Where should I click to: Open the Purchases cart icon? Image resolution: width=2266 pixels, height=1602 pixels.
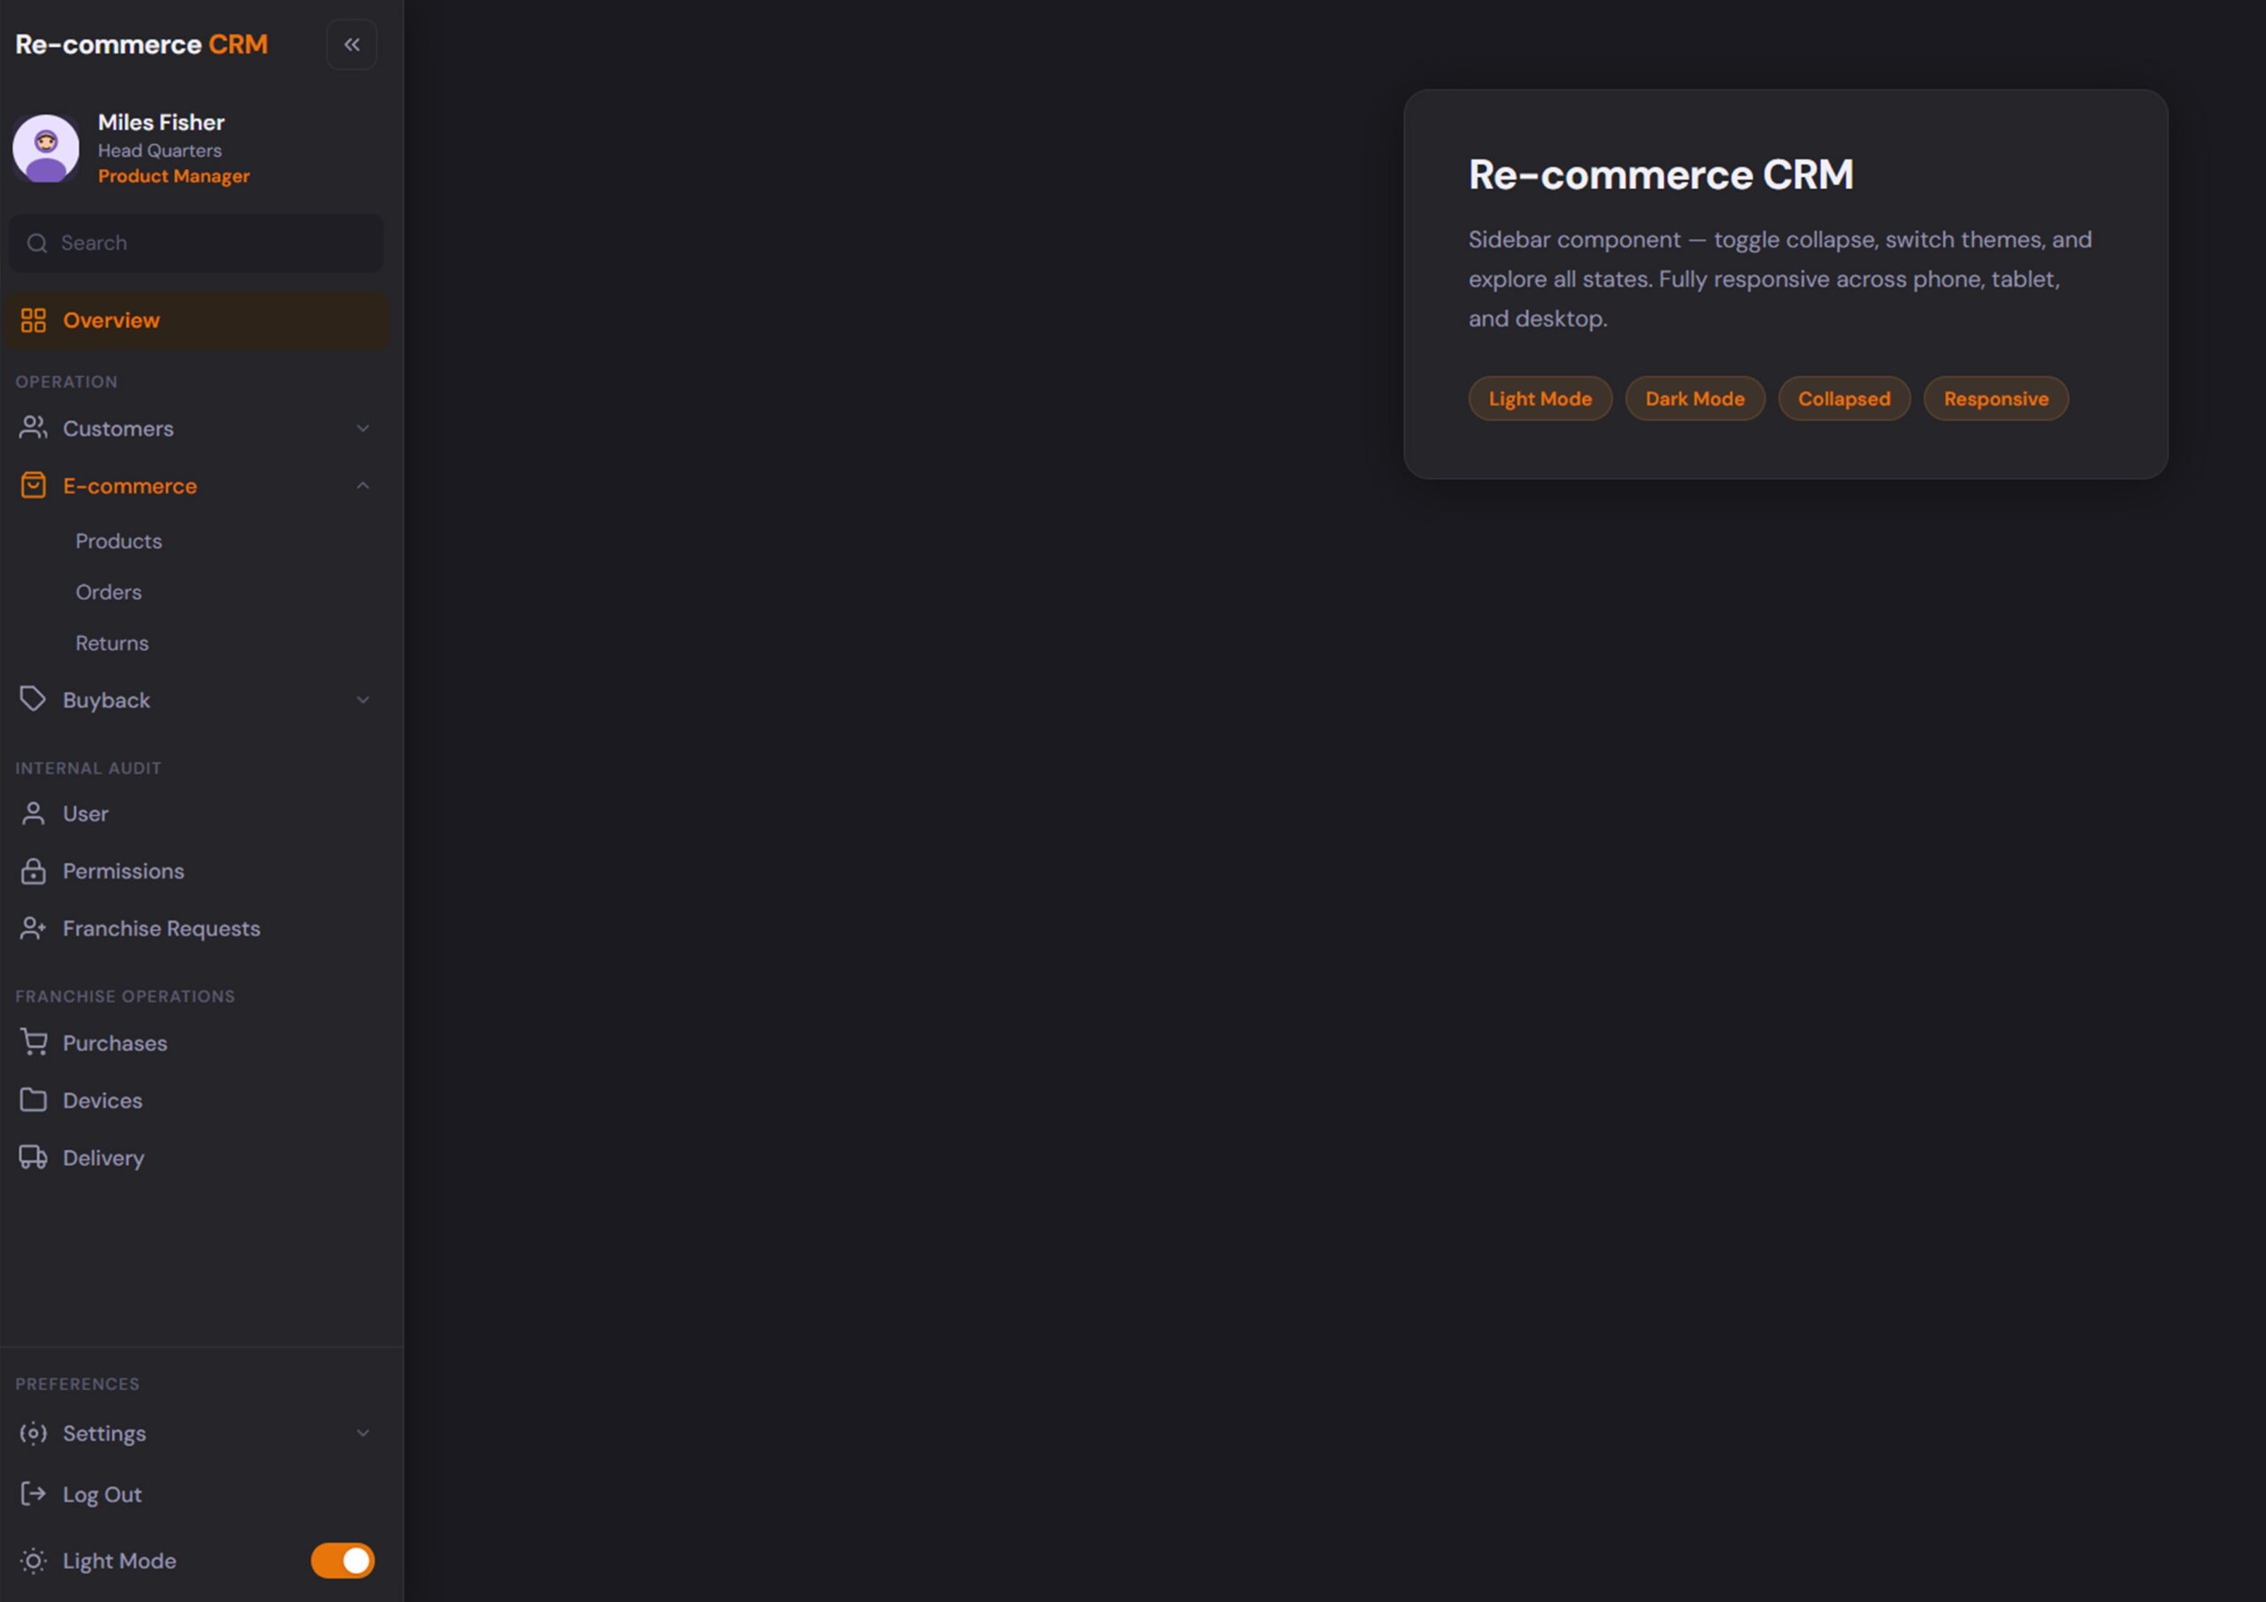tap(35, 1043)
